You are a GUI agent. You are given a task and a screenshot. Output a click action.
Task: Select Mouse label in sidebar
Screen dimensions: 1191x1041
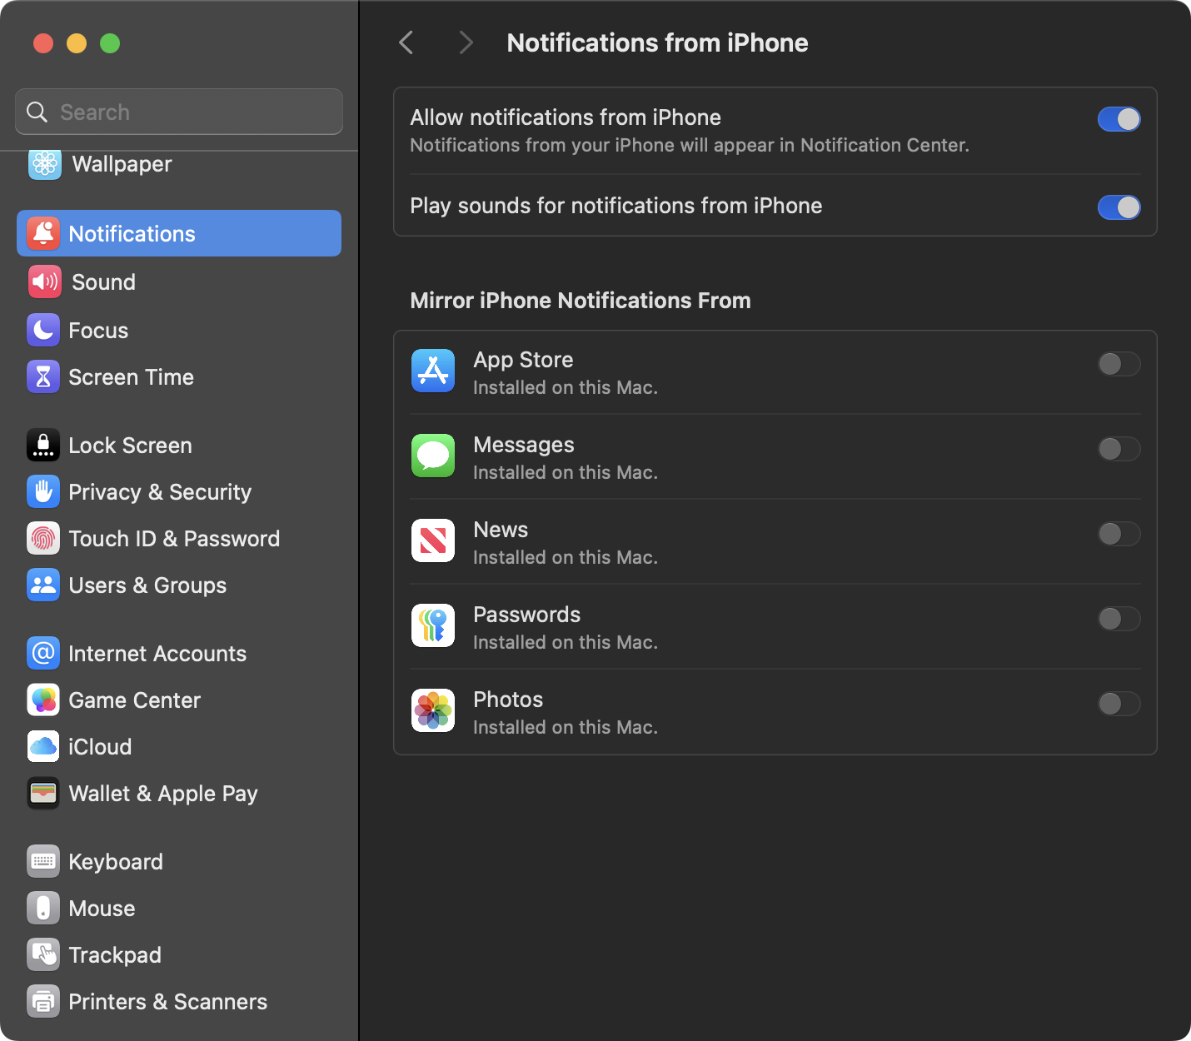click(102, 909)
